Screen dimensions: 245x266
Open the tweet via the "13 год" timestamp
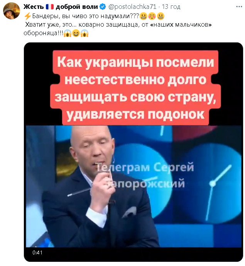tap(171, 7)
